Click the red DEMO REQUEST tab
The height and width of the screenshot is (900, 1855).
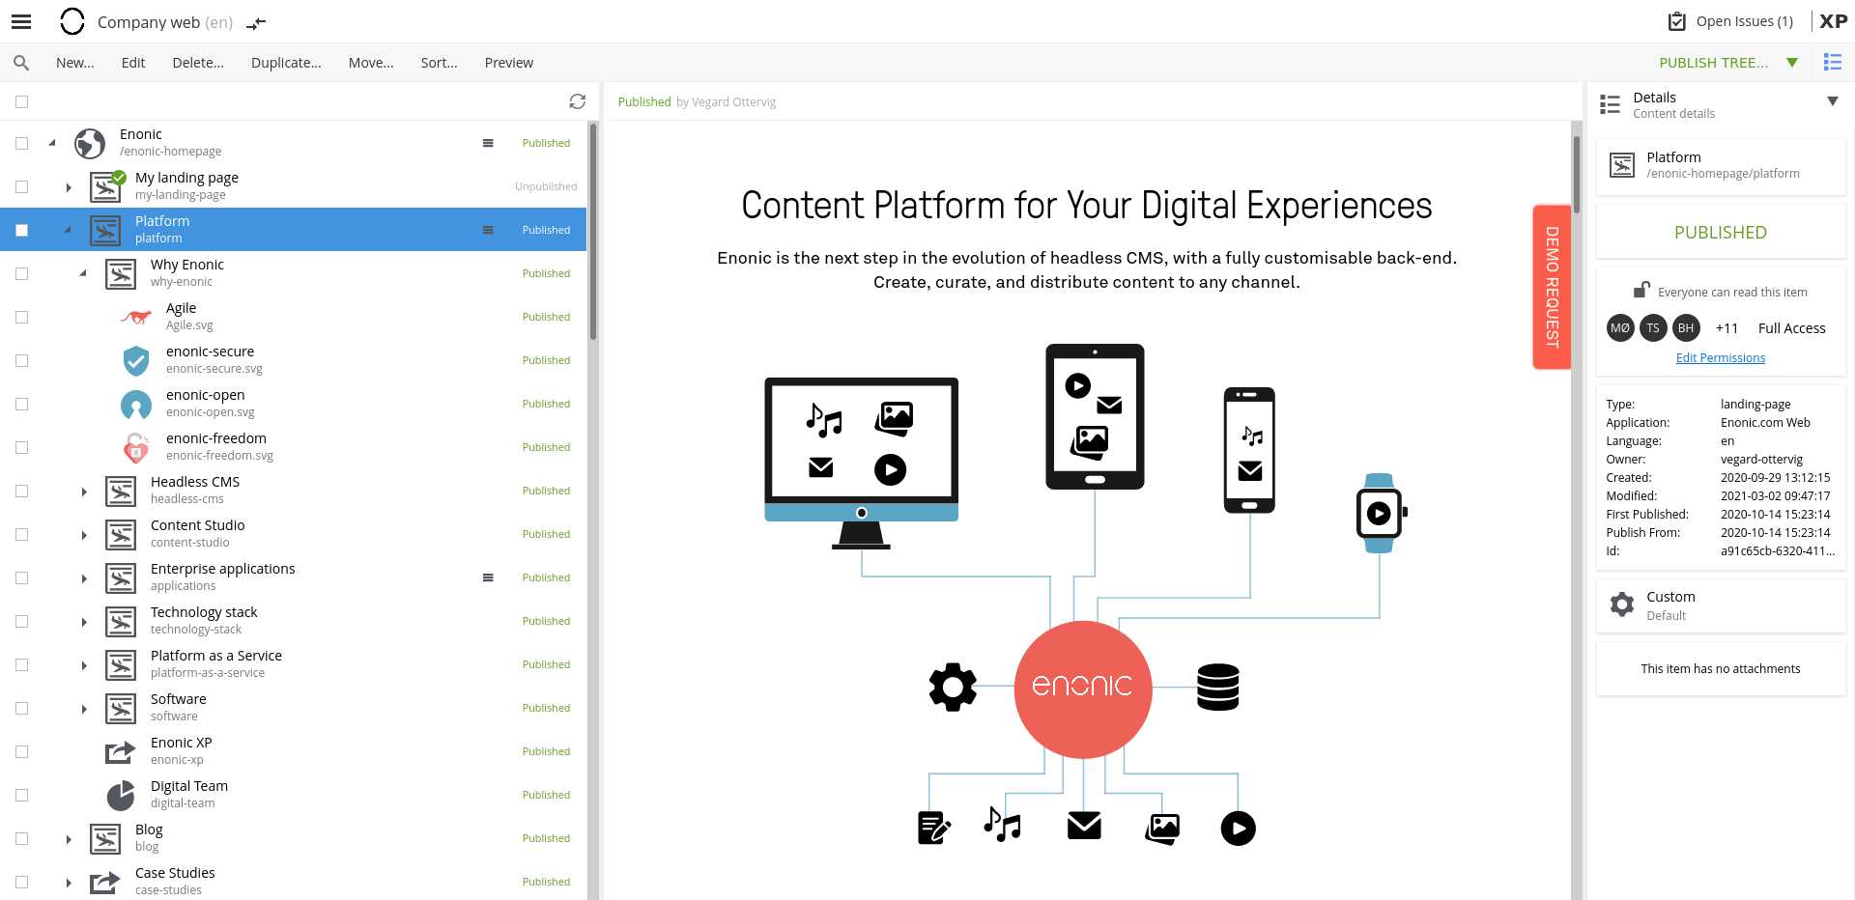(x=1552, y=287)
